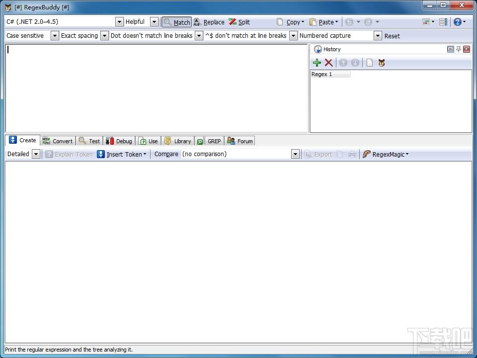Viewport: 477px width, 358px height.
Task: Click the Move Up arrow in History
Action: coord(343,63)
